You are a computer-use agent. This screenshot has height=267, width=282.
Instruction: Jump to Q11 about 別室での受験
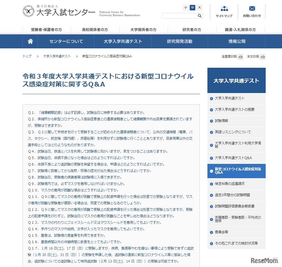point(110,200)
